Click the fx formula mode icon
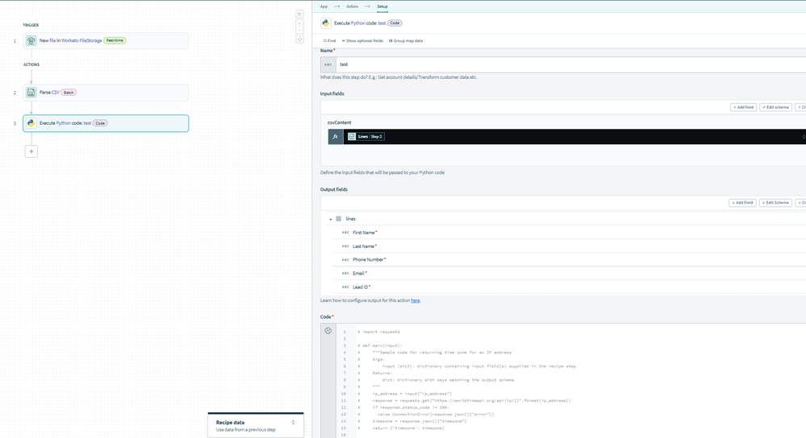 [335, 136]
